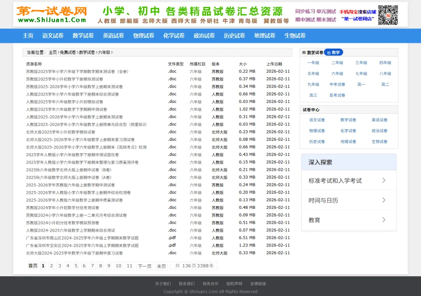Click the QR code image in header
The height and width of the screenshot is (296, 421).
tap(388, 15)
